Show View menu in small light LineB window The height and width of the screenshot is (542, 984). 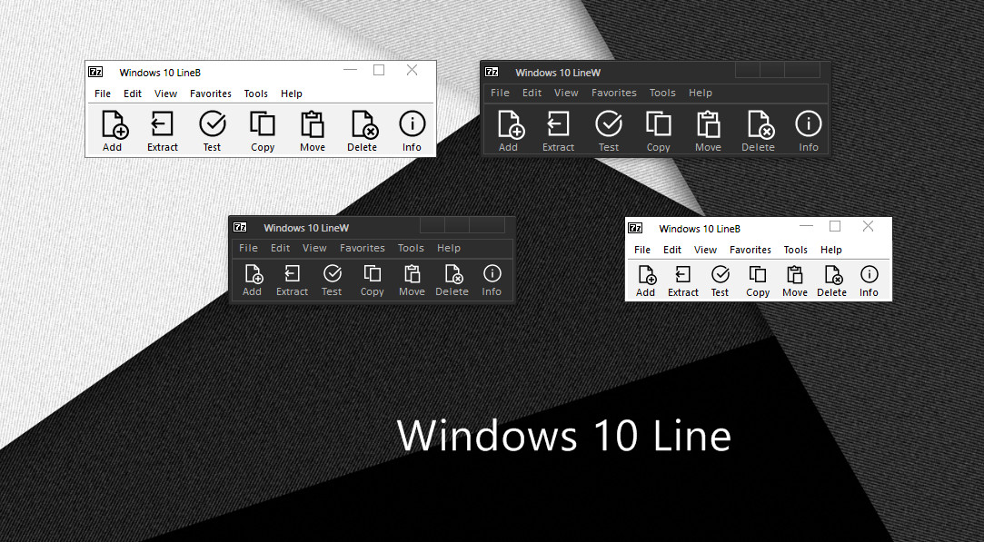705,250
